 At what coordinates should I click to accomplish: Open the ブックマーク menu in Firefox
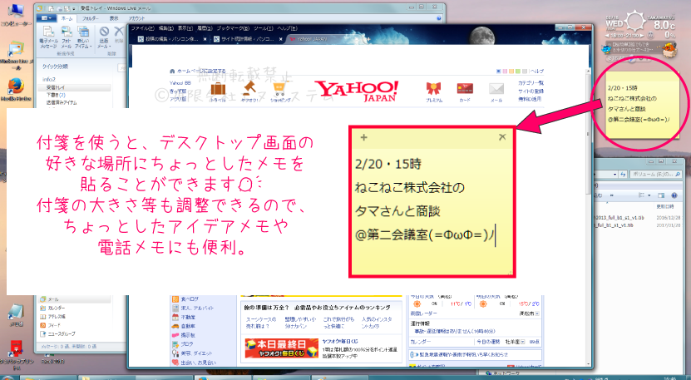tap(233, 28)
